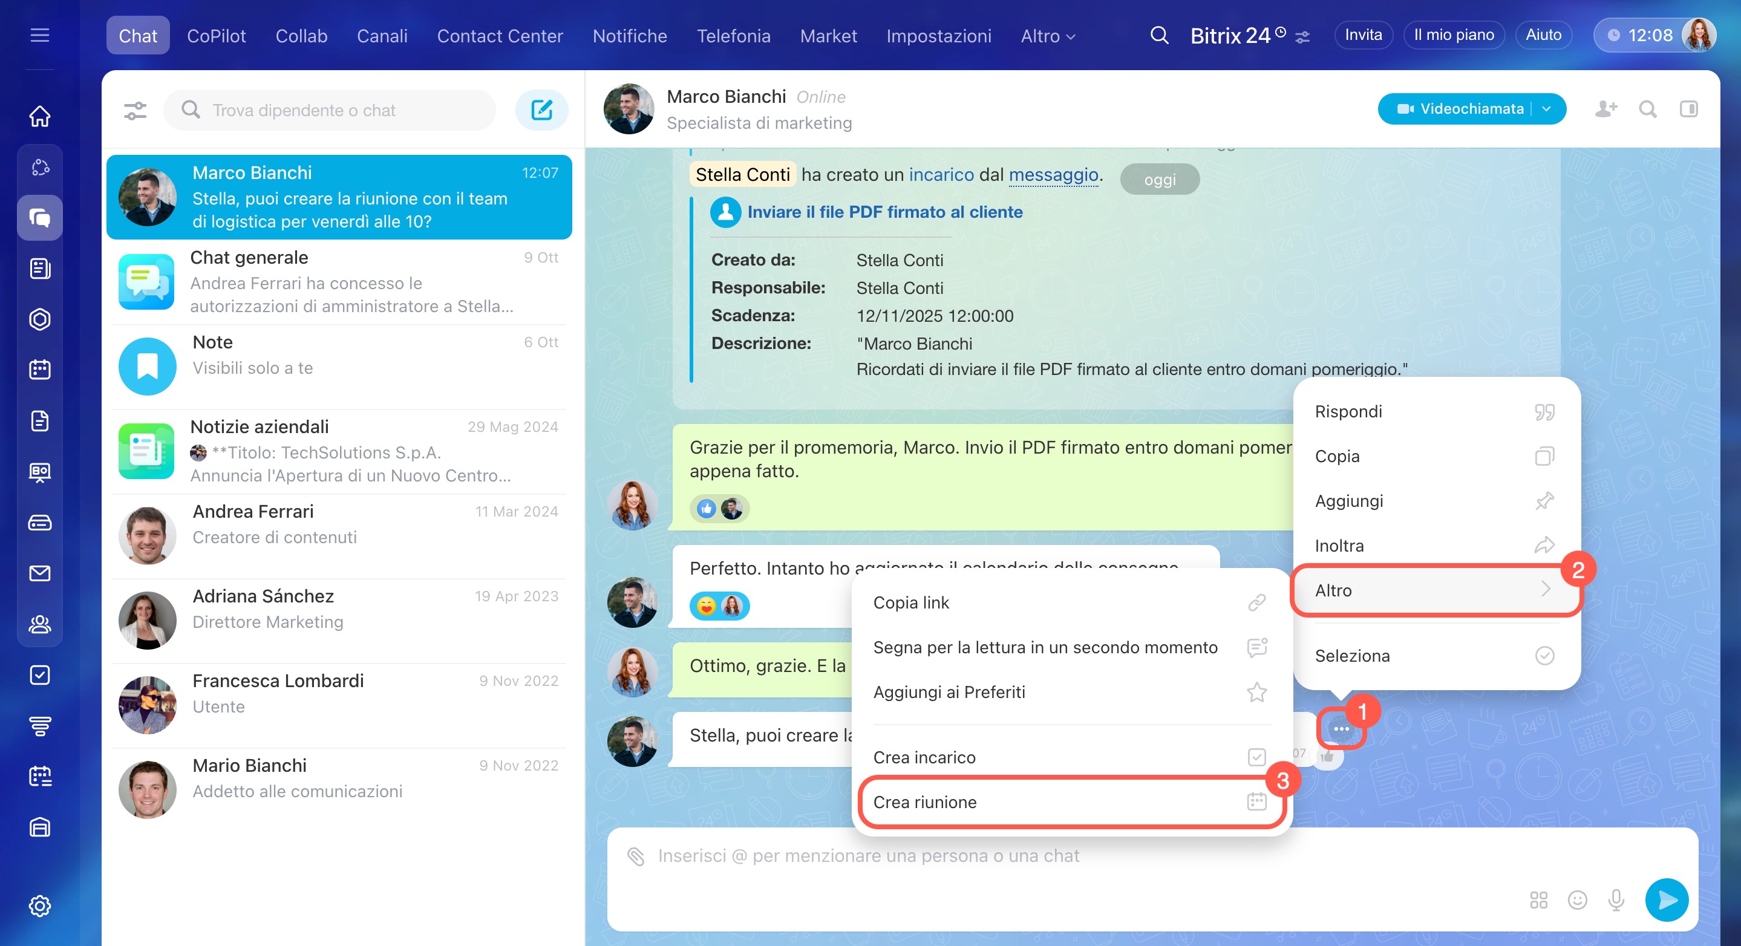This screenshot has width=1741, height=946.
Task: Click the add participant icon
Action: (1606, 109)
